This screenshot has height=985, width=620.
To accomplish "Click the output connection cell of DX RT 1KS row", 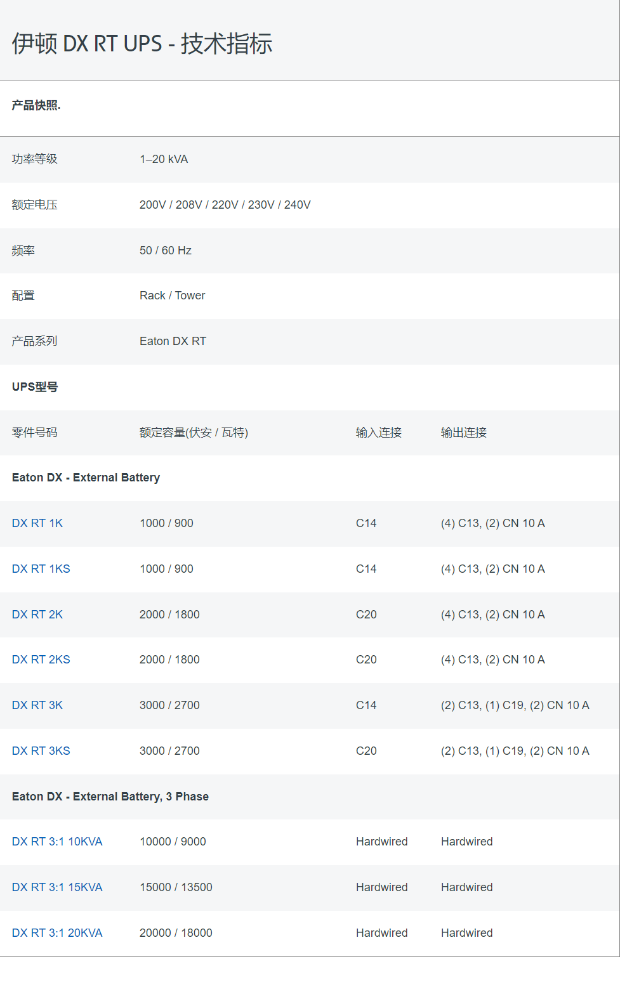I will point(493,569).
